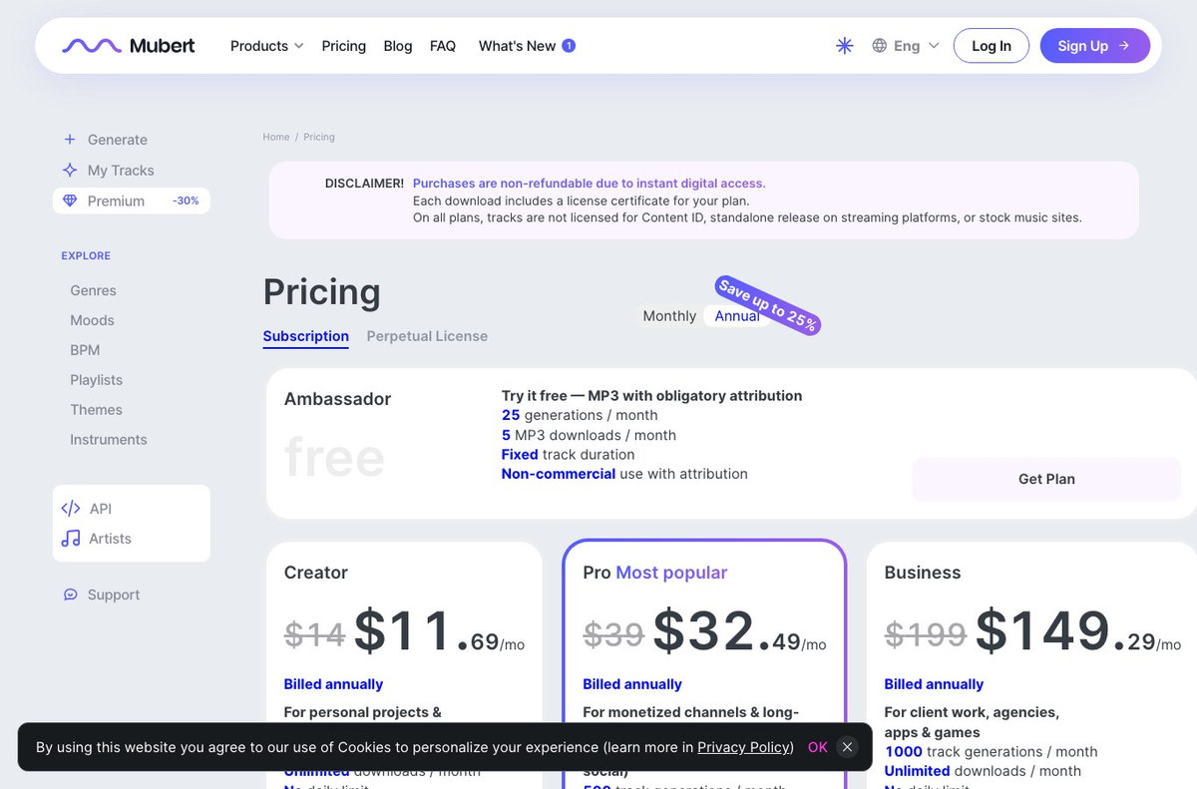The width and height of the screenshot is (1197, 789).
Task: Click the globe language icon
Action: (879, 46)
